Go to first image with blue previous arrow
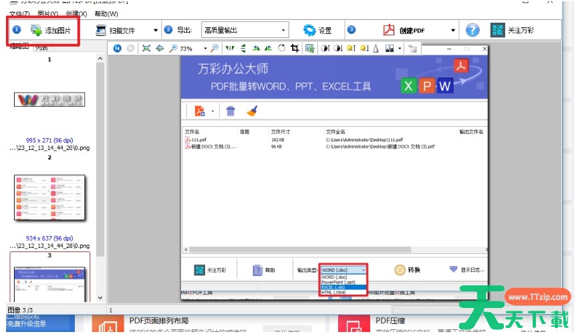This screenshot has width=574, height=334. [x=118, y=48]
